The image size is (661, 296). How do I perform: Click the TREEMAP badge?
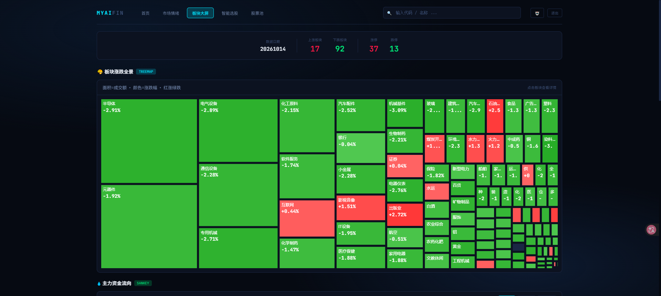(146, 72)
